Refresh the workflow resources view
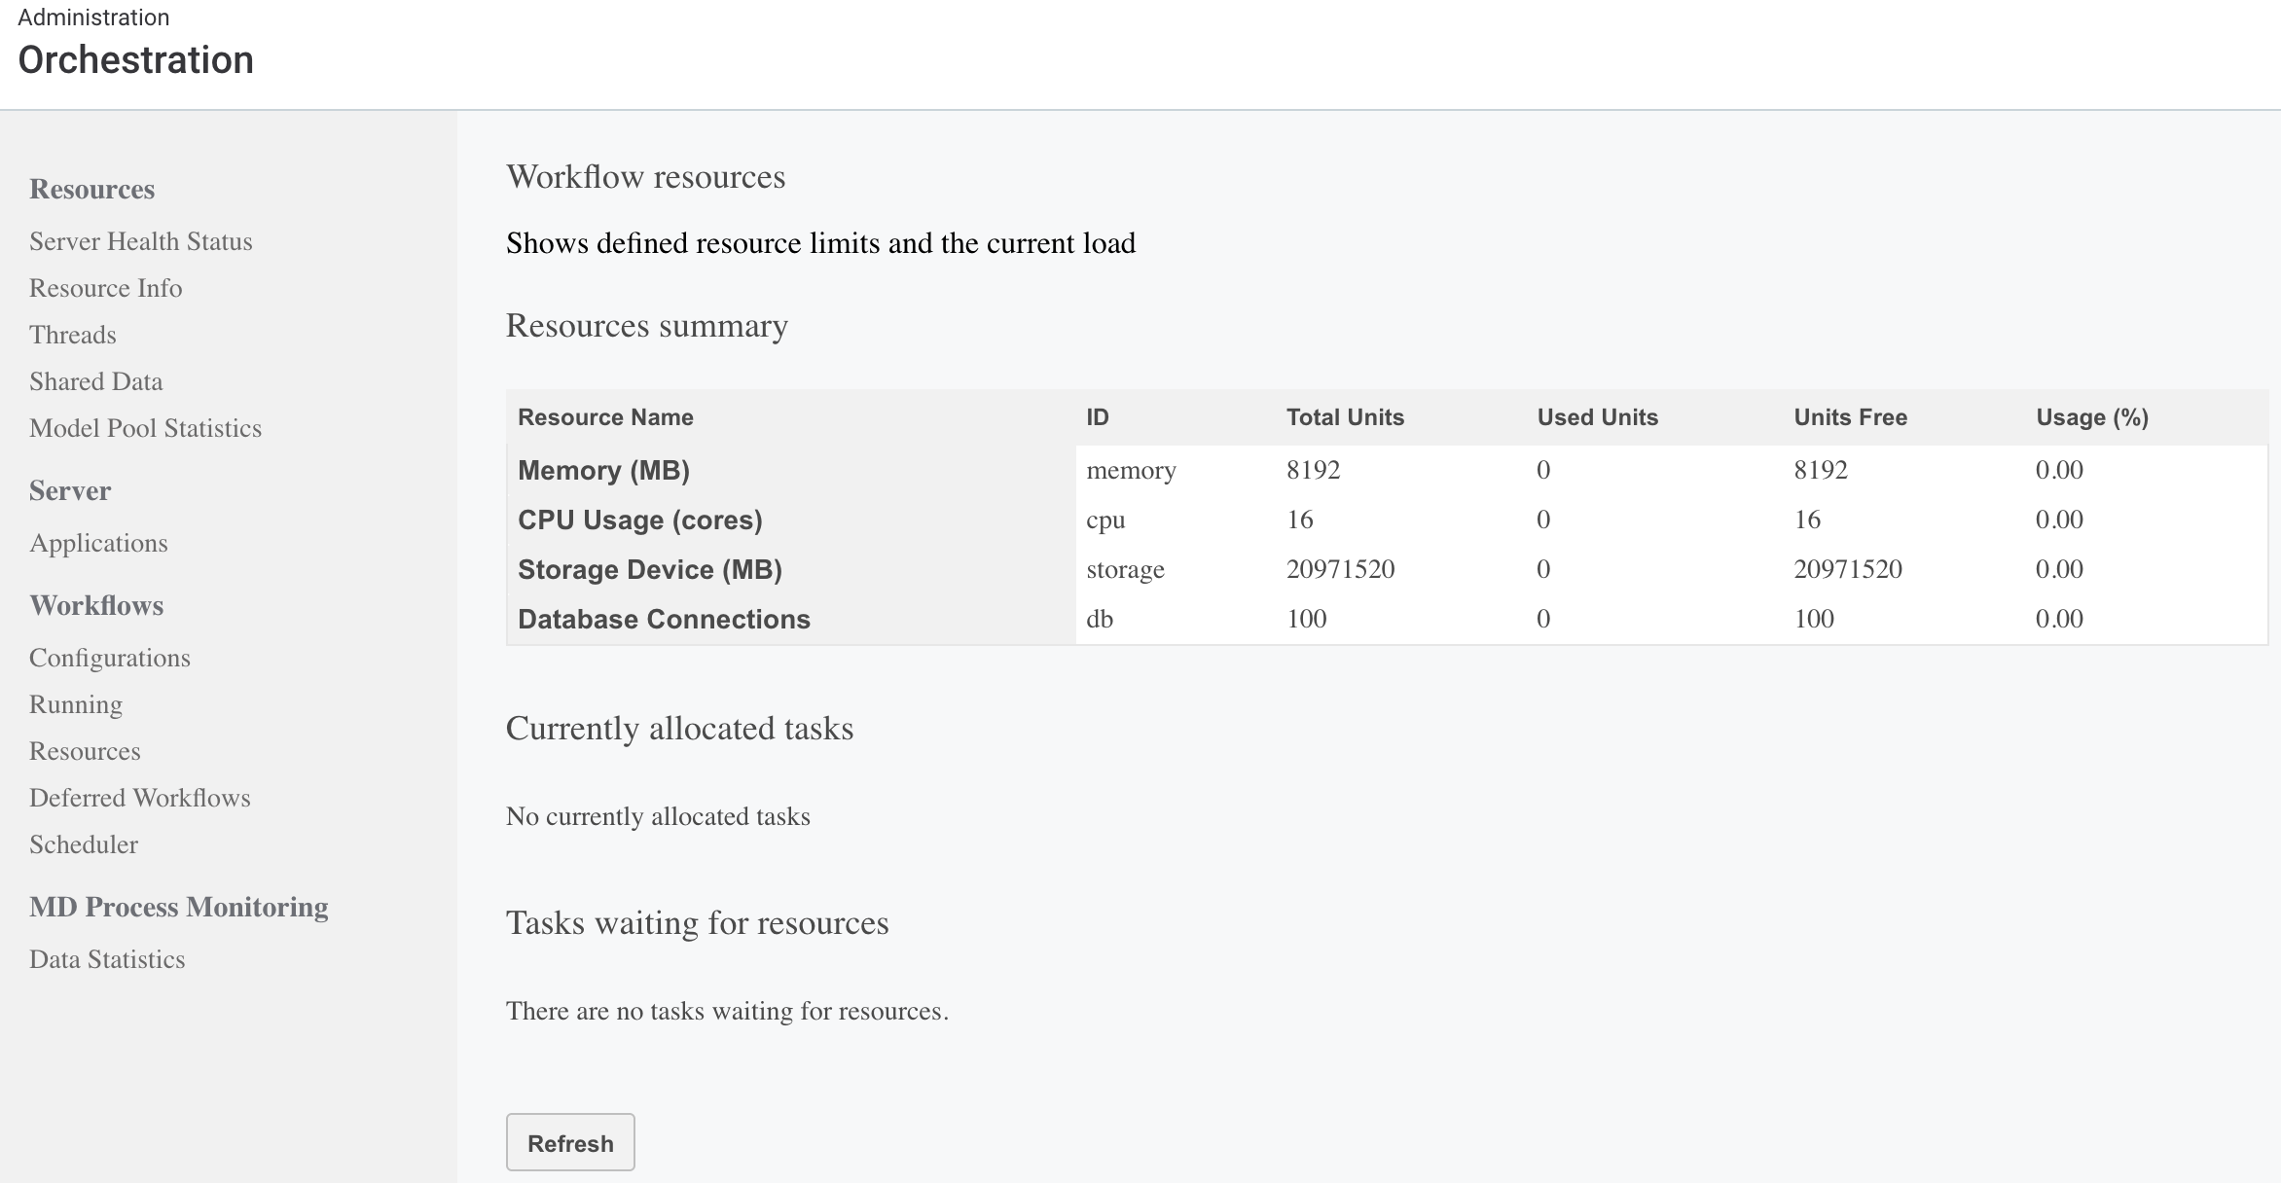The height and width of the screenshot is (1183, 2281). 569,1142
